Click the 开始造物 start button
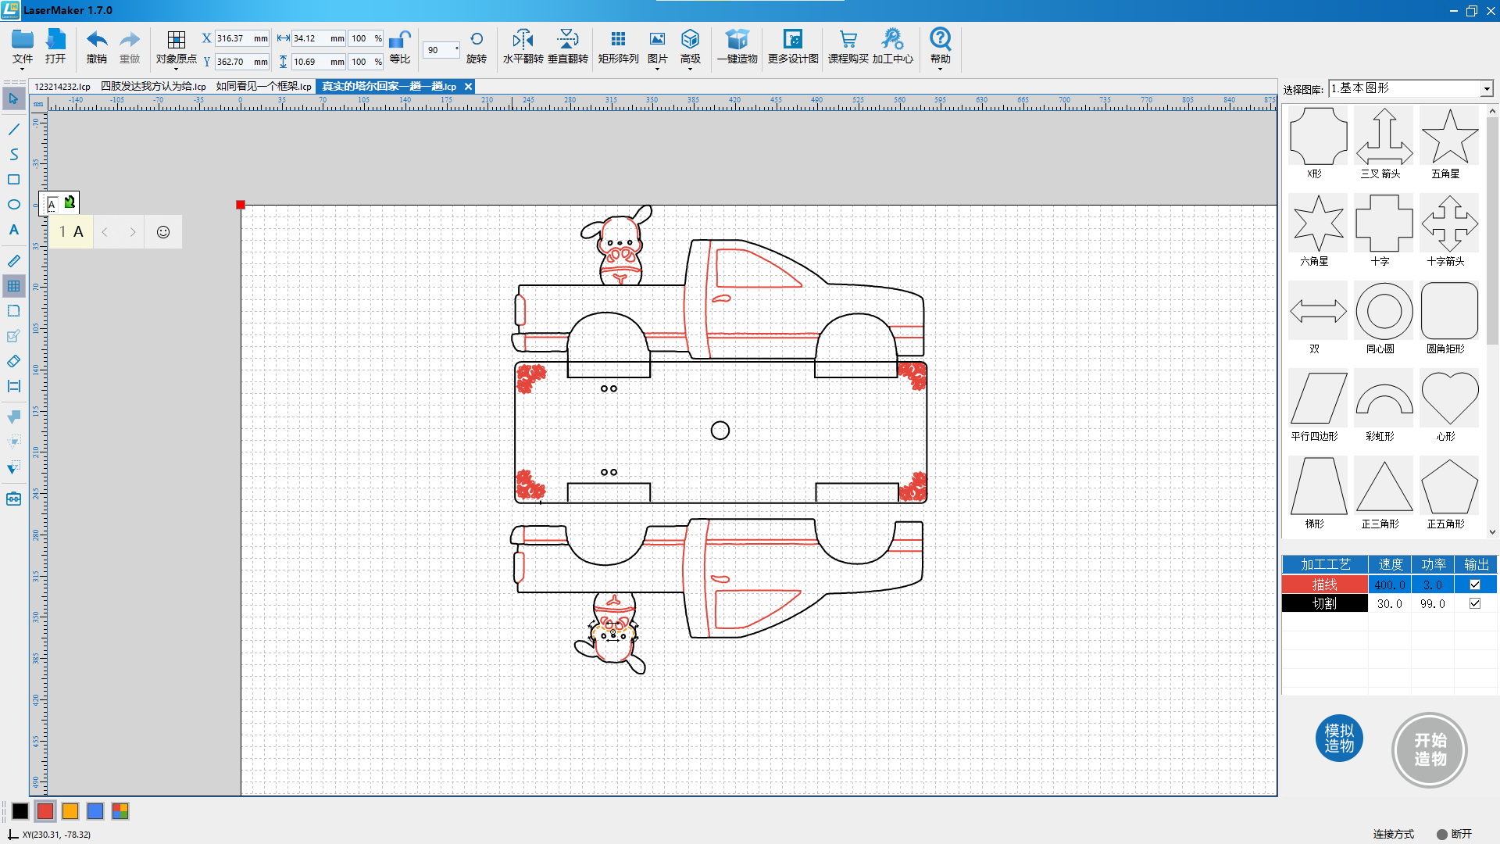The image size is (1500, 844). coord(1430,749)
